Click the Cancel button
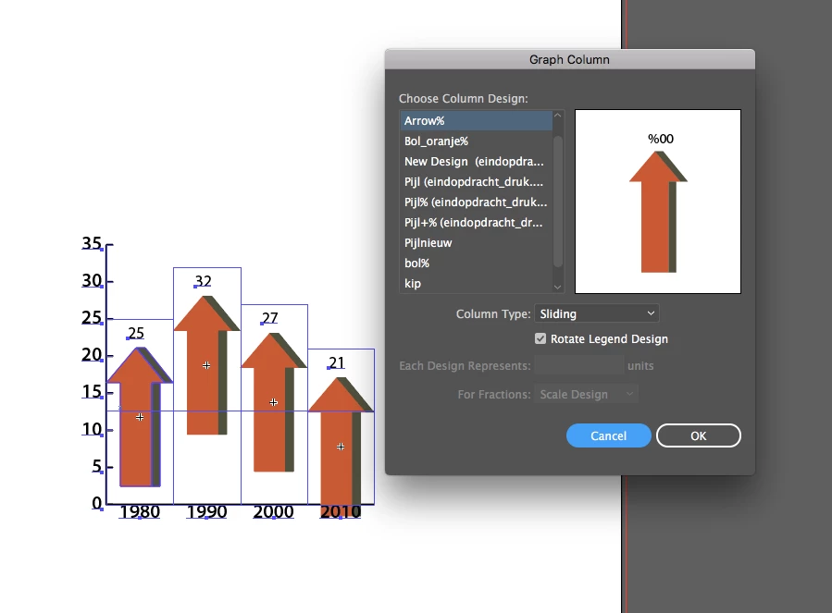 coord(609,435)
